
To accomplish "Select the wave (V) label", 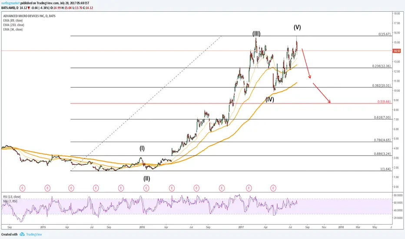I will tap(297, 27).
